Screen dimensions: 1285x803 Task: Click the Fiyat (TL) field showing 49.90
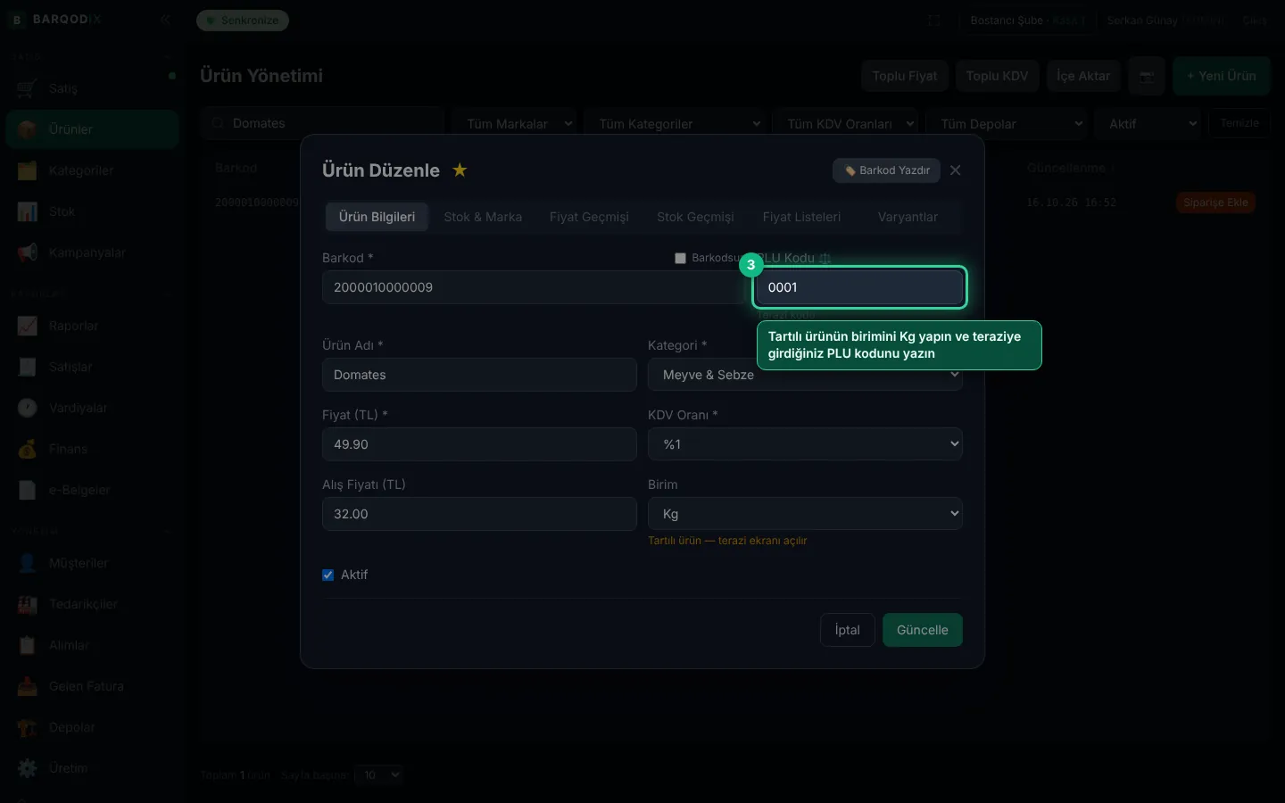point(479,444)
